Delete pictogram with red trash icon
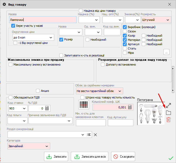Image resolution: width=176 pixels, height=163 pixels. [x=168, y=120]
